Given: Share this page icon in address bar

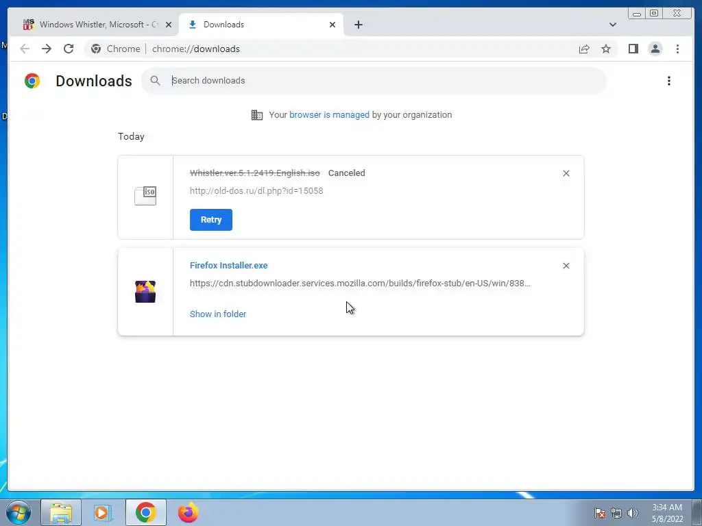Looking at the screenshot, I should click(584, 49).
